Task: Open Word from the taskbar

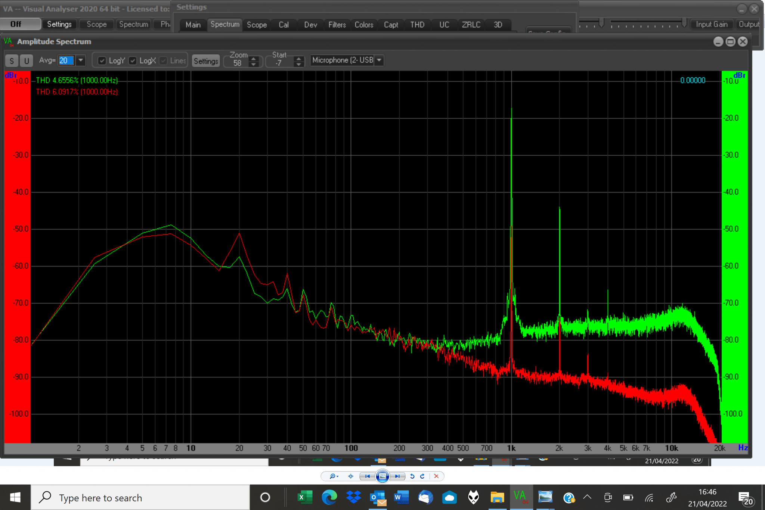Action: [401, 497]
